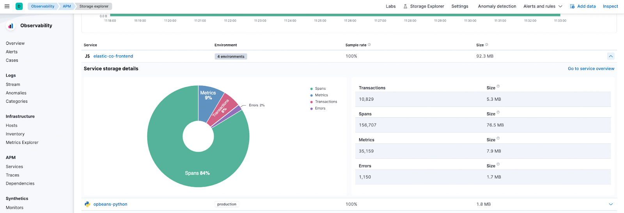Click the Size column header info icon
This screenshot has height=213, width=624.
pos(486,45)
